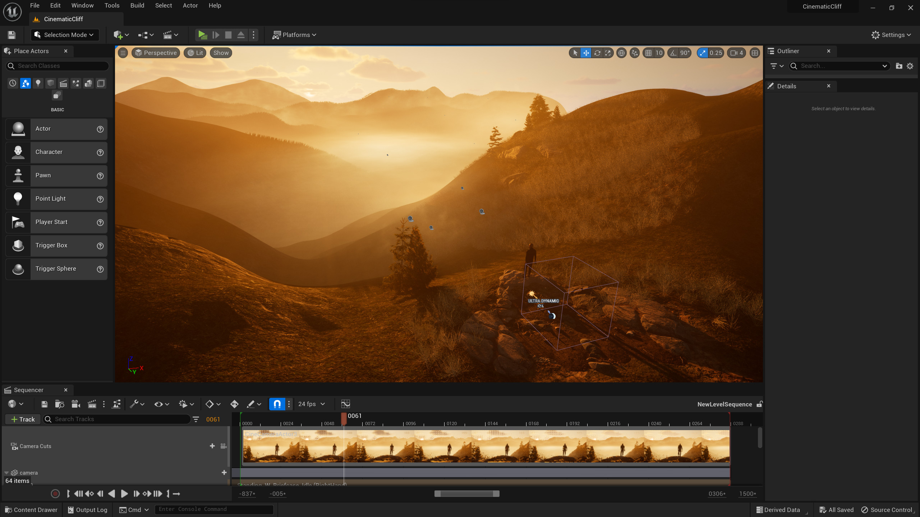The image size is (920, 517).
Task: Open Sequencer view options eye dropdown
Action: click(161, 404)
